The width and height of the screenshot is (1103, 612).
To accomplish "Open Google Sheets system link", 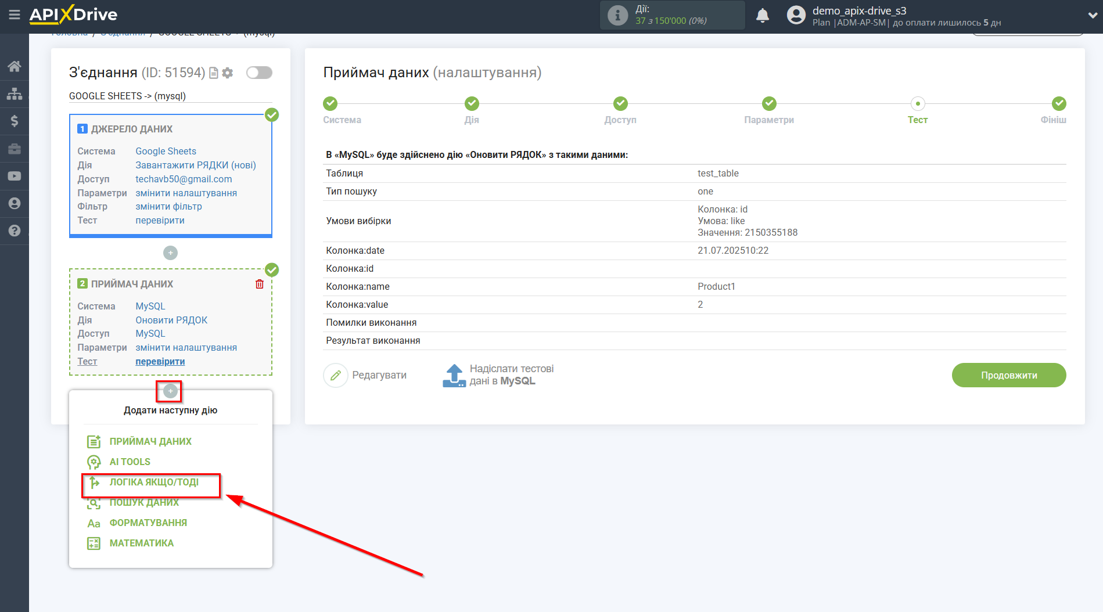I will [166, 151].
